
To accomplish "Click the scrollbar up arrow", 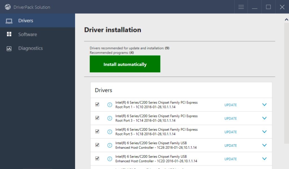I will point(286,19).
